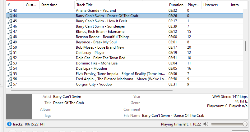Click the music note icon of track 43
This screenshot has height=132, width=250.
tap(10, 11)
